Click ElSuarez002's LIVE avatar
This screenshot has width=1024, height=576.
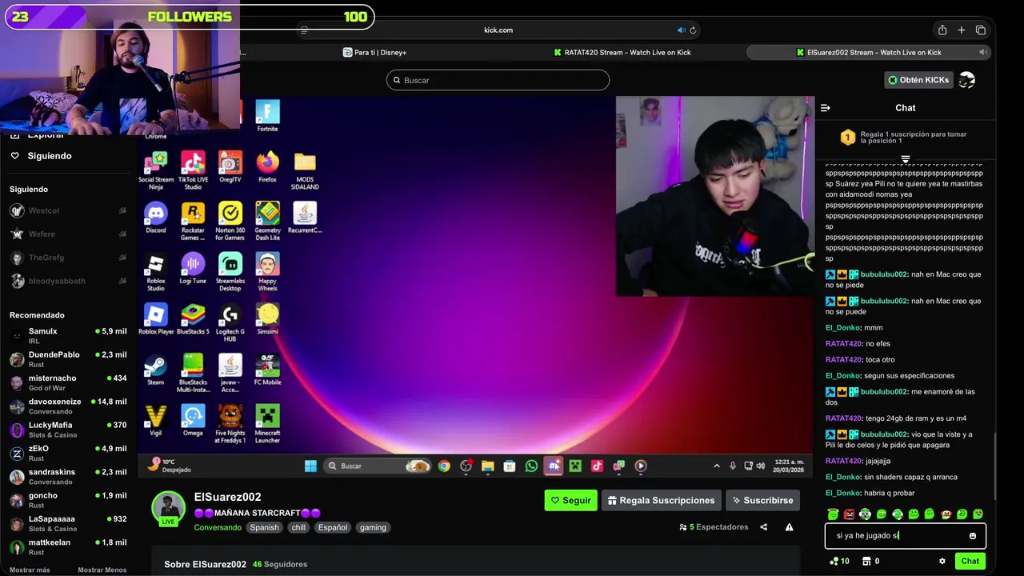[x=168, y=508]
